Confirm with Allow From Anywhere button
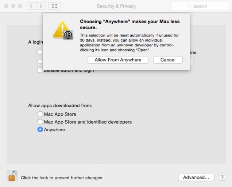The image size is (232, 187). coord(118,60)
